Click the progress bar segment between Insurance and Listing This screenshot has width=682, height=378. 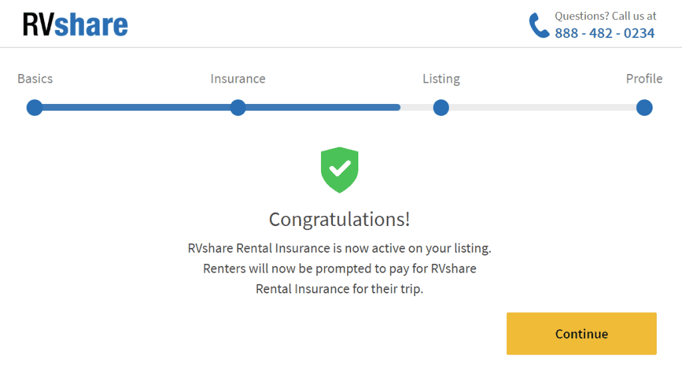339,107
